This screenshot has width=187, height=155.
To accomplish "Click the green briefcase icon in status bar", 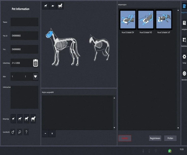I will click(x=170, y=151).
